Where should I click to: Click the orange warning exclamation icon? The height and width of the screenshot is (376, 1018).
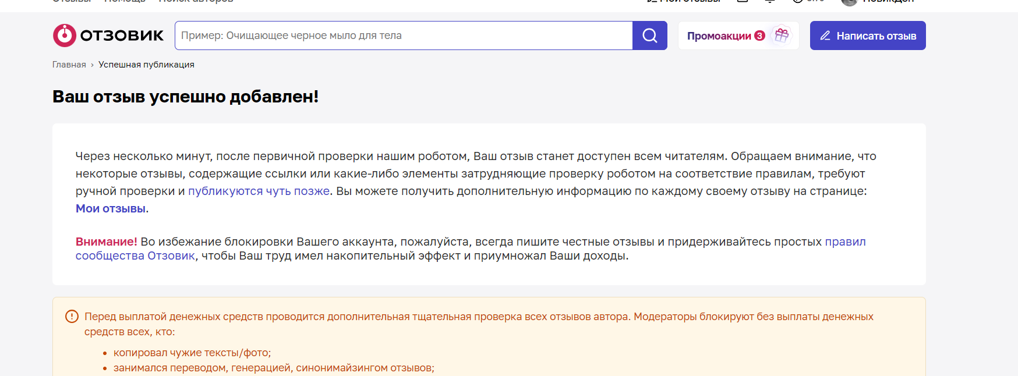72,317
